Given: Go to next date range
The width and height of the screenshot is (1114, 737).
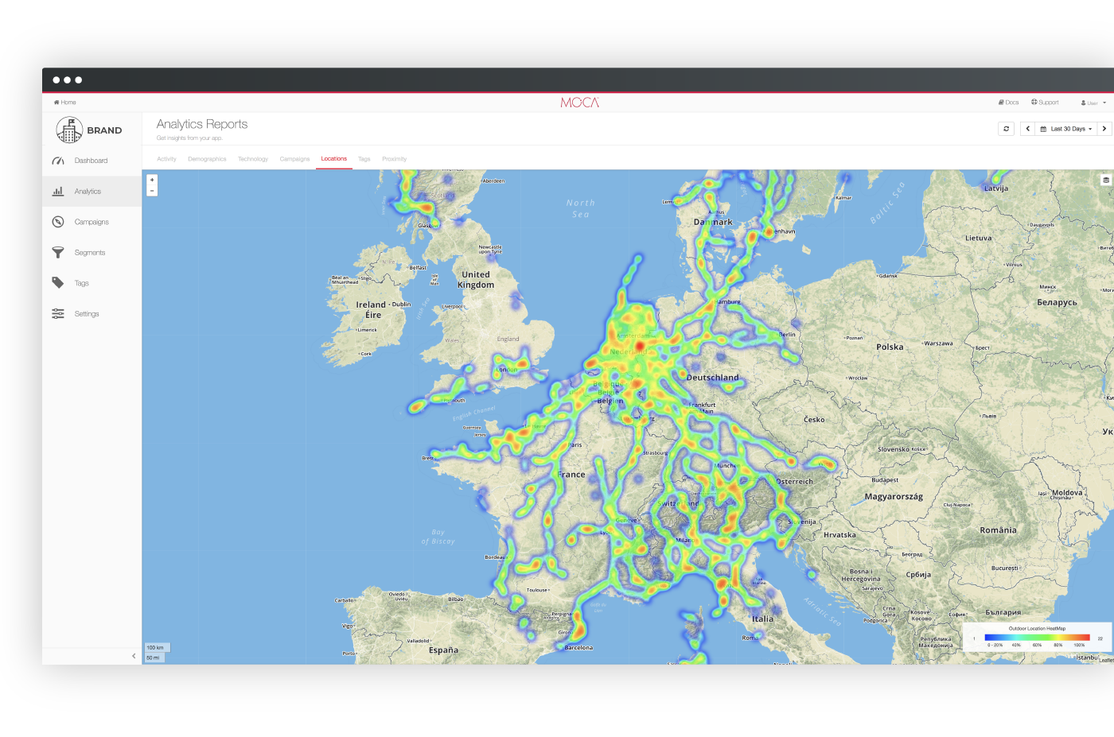Looking at the screenshot, I should (1104, 129).
